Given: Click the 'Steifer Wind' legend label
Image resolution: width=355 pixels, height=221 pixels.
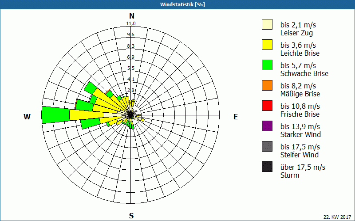Looking at the screenshot, I should [x=299, y=155].
